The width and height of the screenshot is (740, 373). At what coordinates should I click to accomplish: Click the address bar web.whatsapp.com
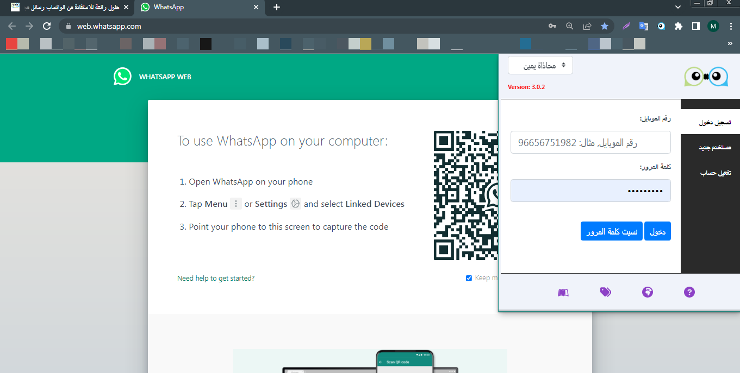click(304, 26)
